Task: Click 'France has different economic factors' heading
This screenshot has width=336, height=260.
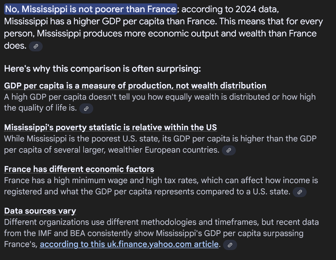Action: (79, 169)
